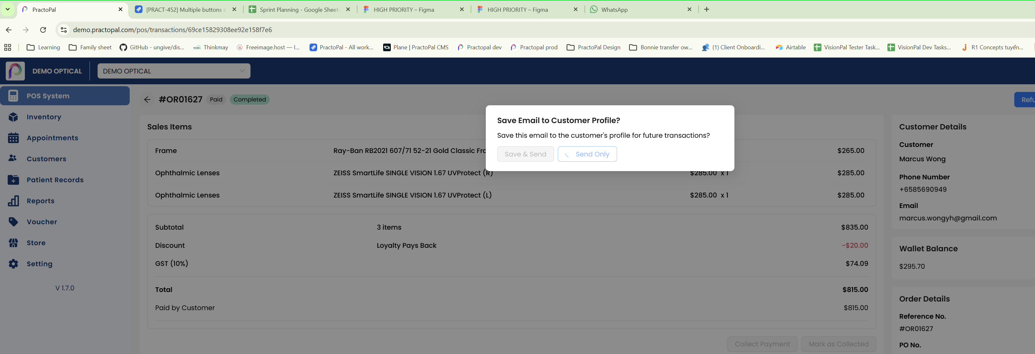The image size is (1035, 354).
Task: Click the back arrow beside #OR01627
Action: coord(148,100)
